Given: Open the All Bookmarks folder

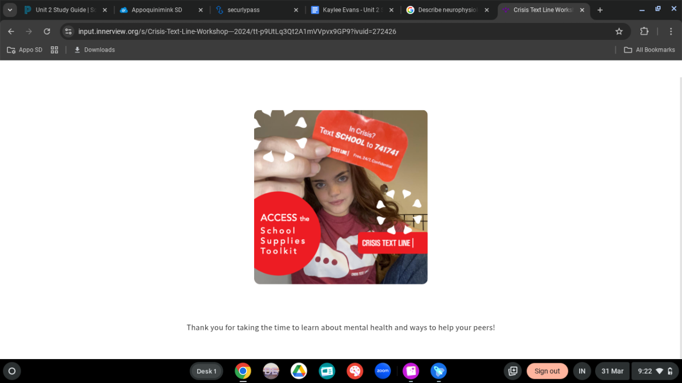Looking at the screenshot, I should click(649, 50).
